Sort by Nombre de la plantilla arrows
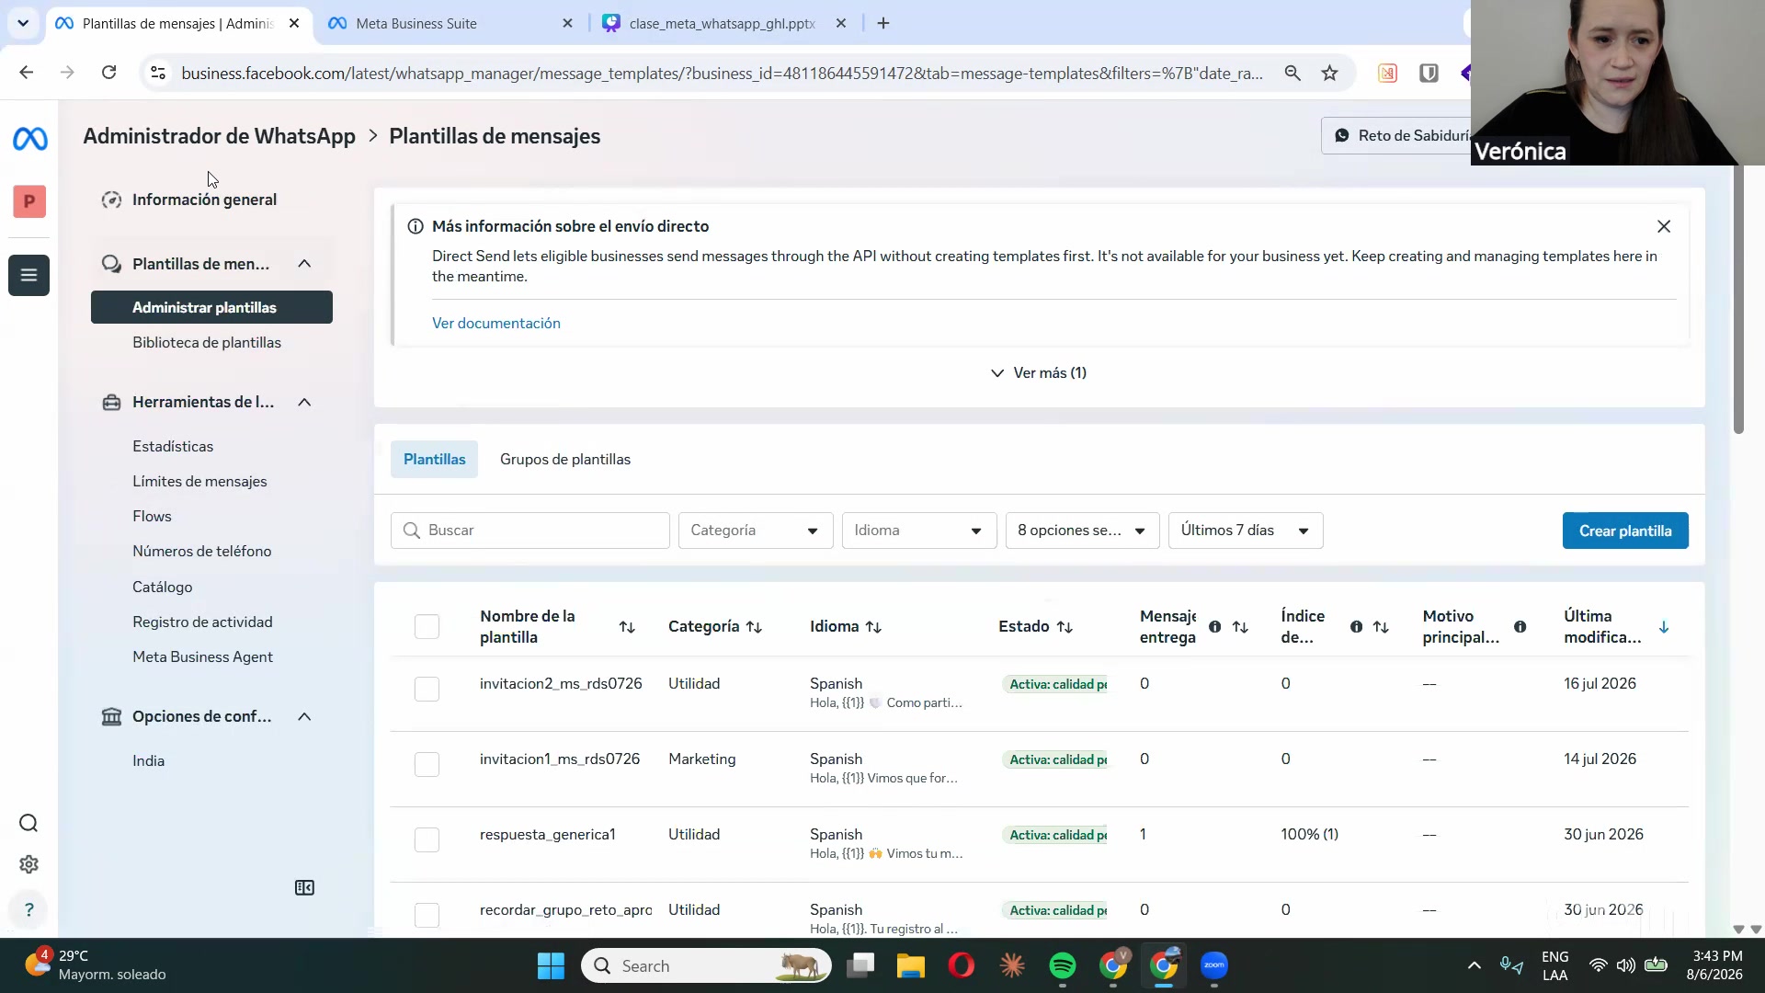 tap(627, 627)
